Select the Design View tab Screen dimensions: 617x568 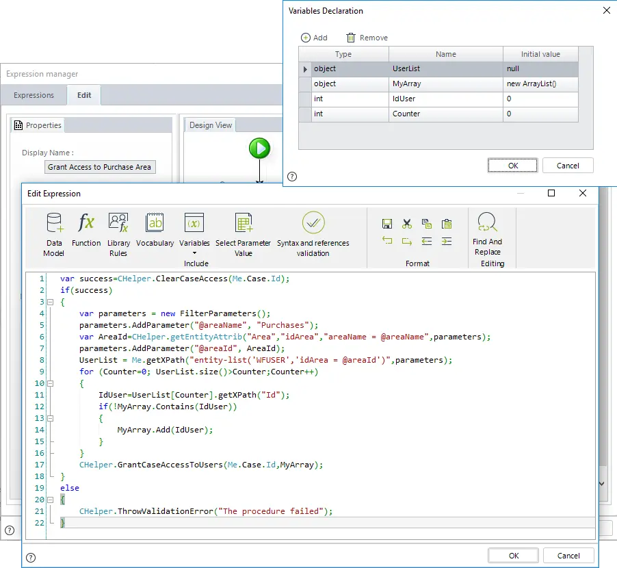pyautogui.click(x=211, y=125)
